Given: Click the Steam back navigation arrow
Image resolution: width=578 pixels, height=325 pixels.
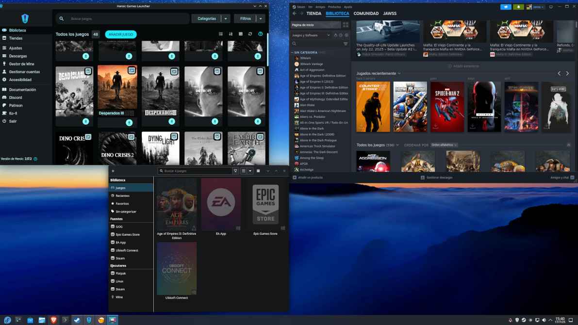Looking at the screenshot, I should 295,14.
